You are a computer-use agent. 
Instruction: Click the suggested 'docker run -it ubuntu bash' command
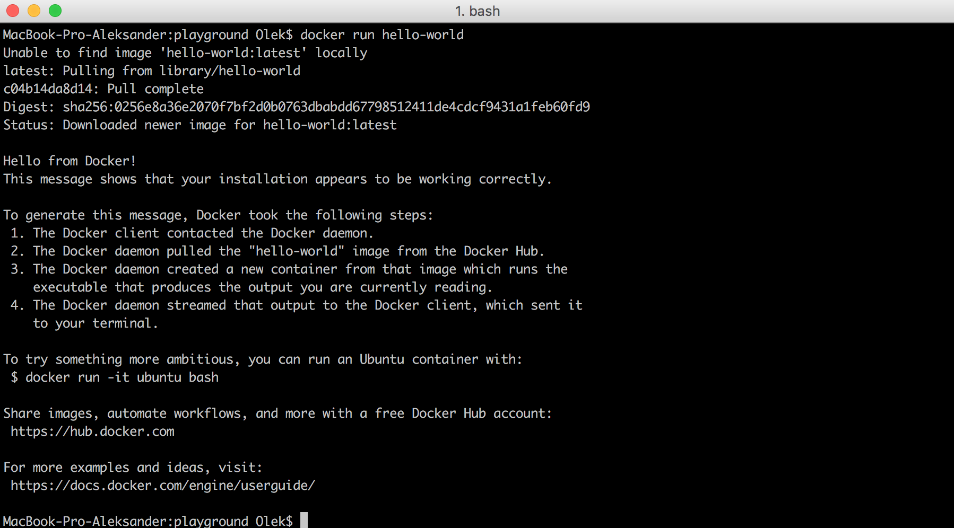[115, 377]
